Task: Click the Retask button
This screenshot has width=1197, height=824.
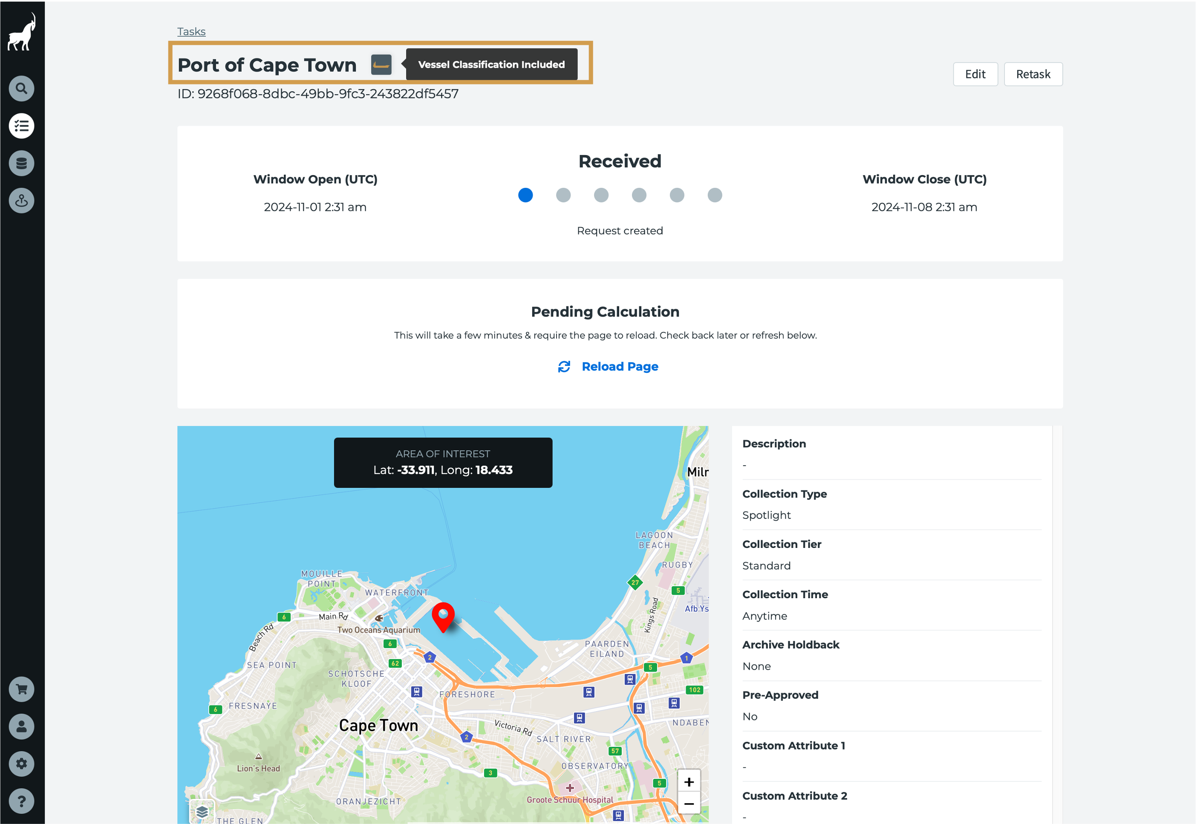Action: point(1033,74)
